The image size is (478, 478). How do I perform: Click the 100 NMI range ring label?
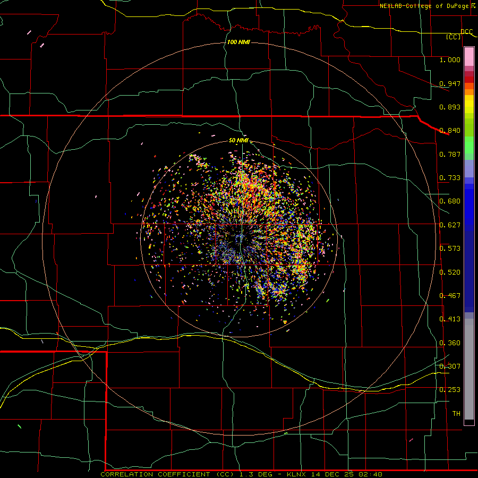point(238,42)
